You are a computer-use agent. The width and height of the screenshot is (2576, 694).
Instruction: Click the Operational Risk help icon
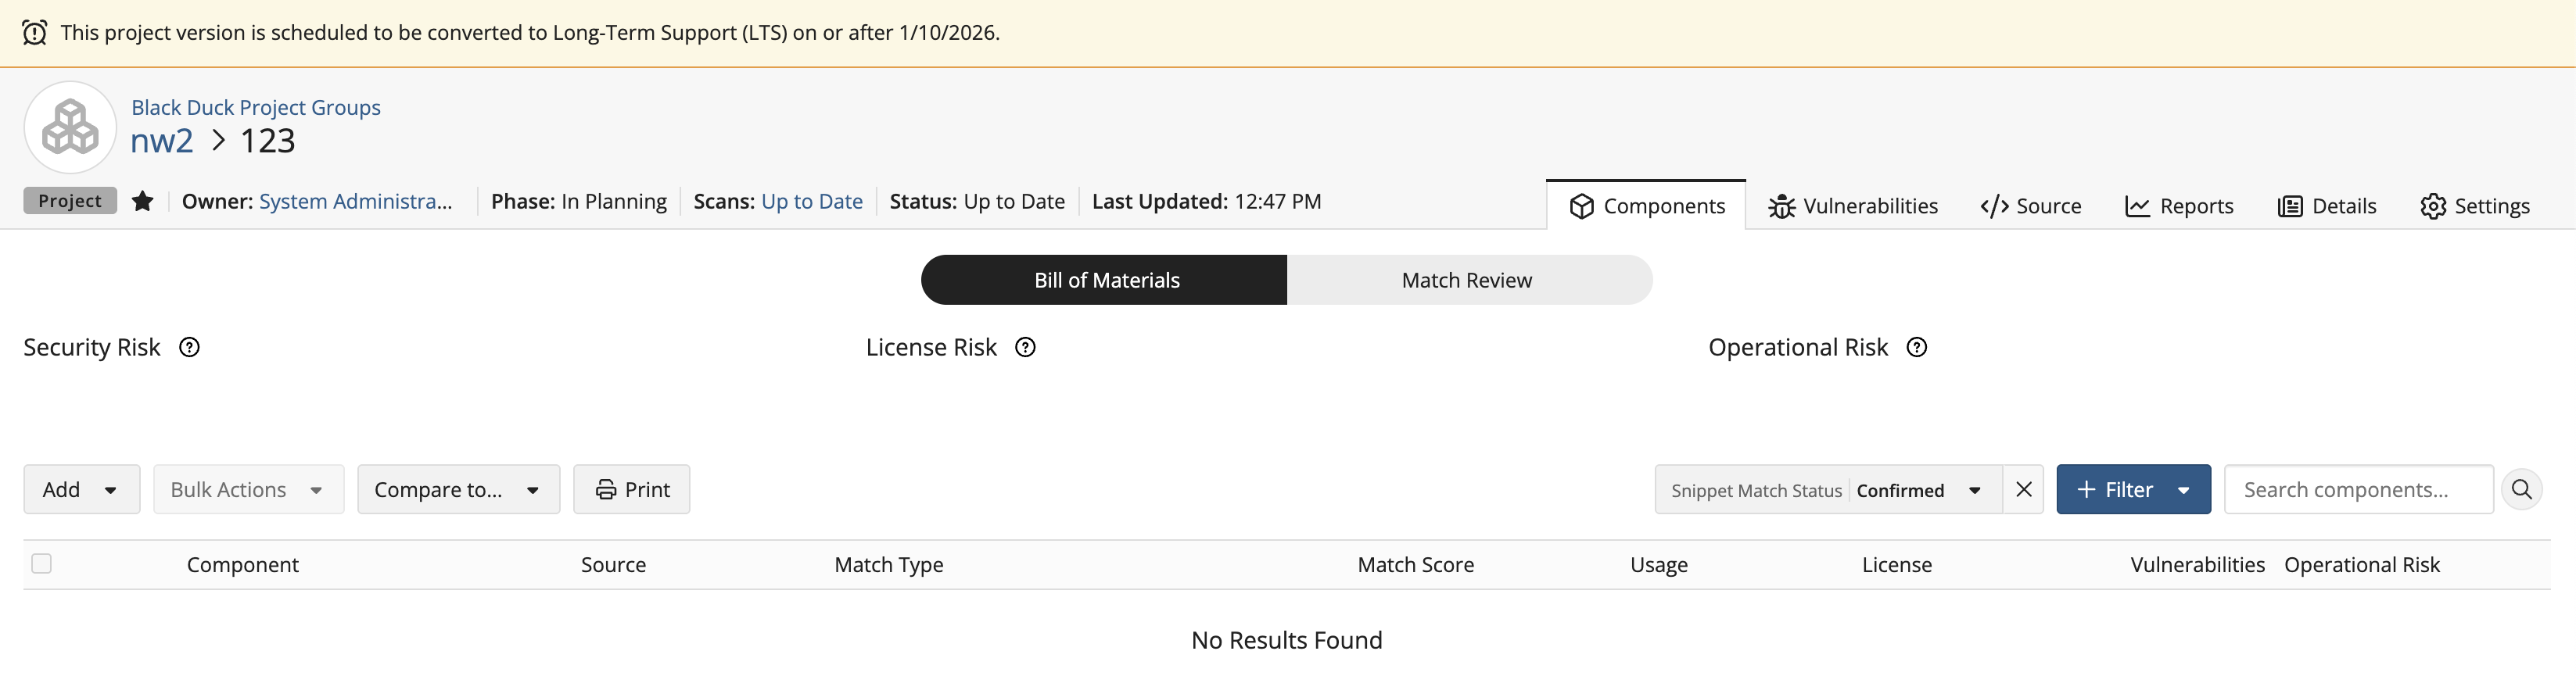[x=1916, y=347]
